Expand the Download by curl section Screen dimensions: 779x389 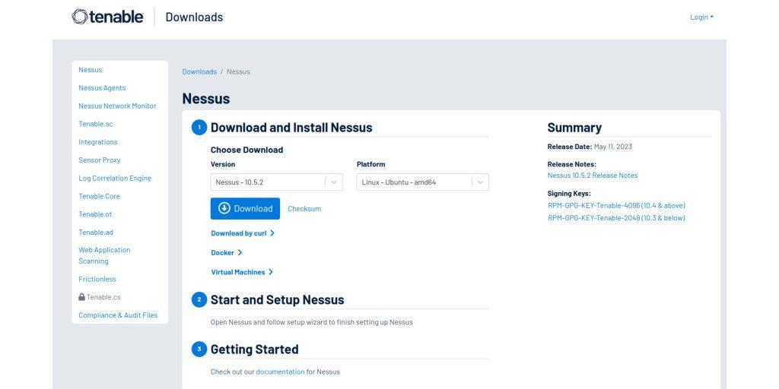pos(243,233)
